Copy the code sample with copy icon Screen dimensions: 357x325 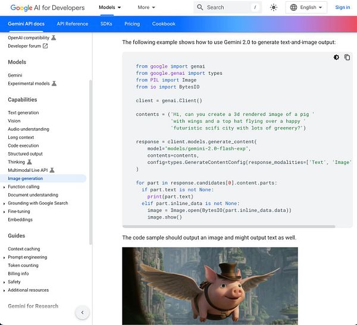(x=347, y=57)
